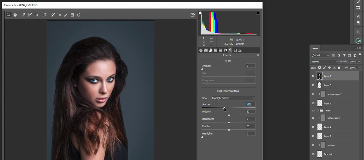The width and height of the screenshot is (364, 160).
Task: Click the vignetting Amount value field
Action: point(251,104)
